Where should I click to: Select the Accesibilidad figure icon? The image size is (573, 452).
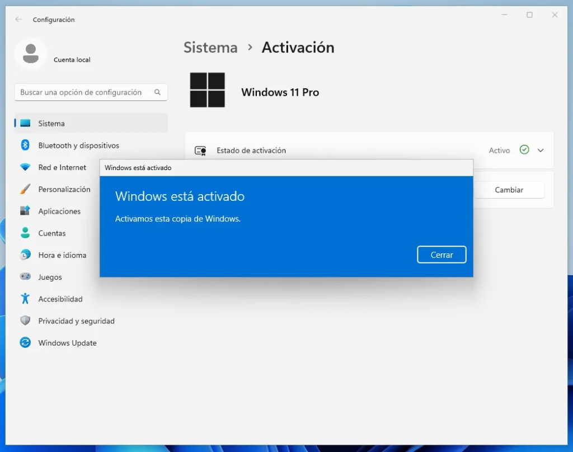click(25, 299)
